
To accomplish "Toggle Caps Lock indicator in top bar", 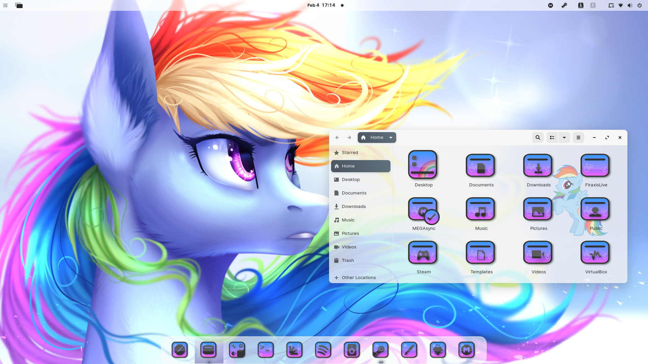I will pyautogui.click(x=593, y=5).
